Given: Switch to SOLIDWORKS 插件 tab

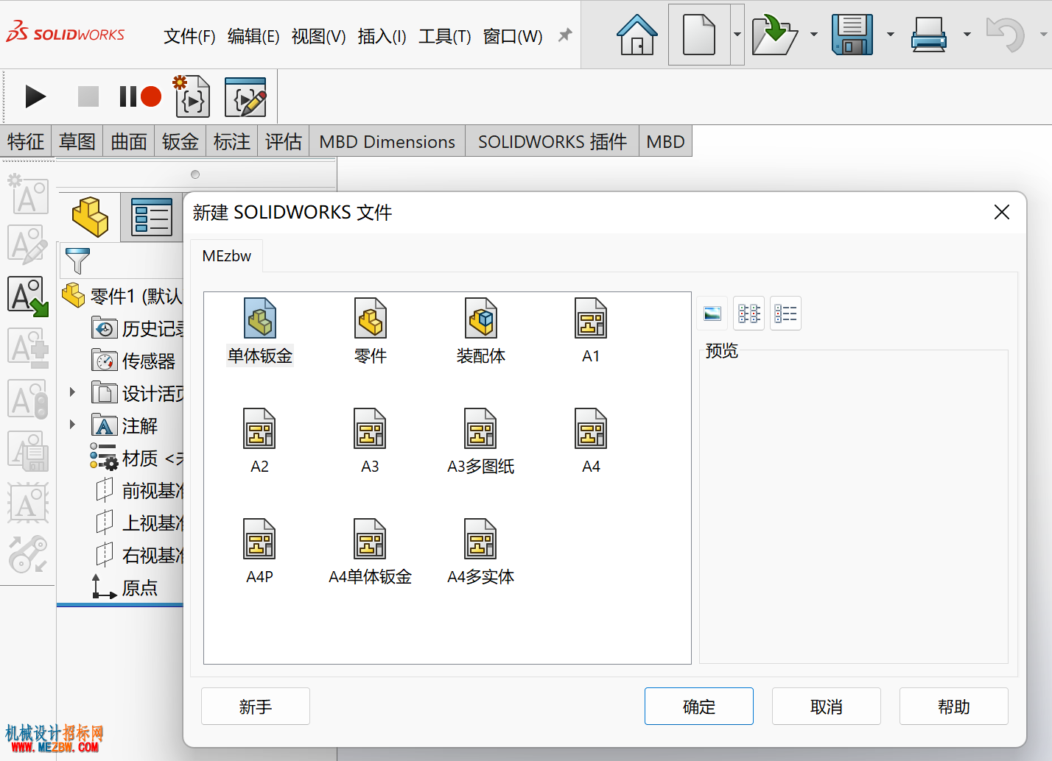Looking at the screenshot, I should tap(553, 141).
